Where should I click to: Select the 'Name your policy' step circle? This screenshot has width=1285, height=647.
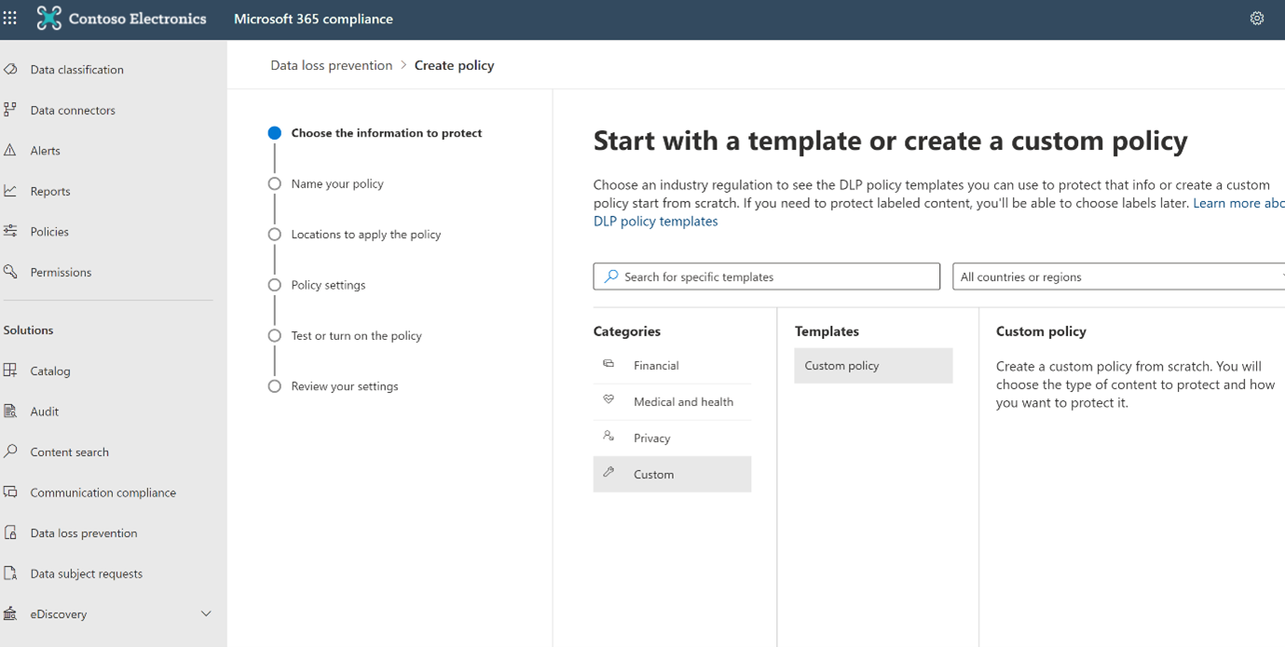point(274,183)
